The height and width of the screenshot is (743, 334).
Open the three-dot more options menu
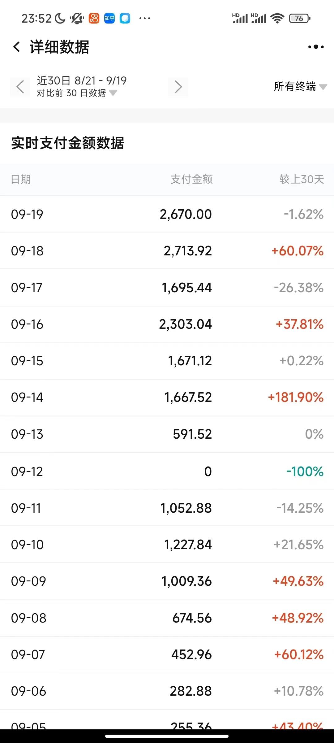point(316,47)
